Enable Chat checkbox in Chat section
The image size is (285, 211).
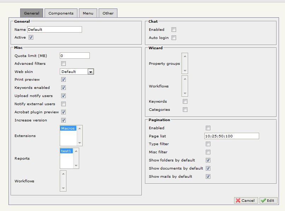(x=174, y=30)
